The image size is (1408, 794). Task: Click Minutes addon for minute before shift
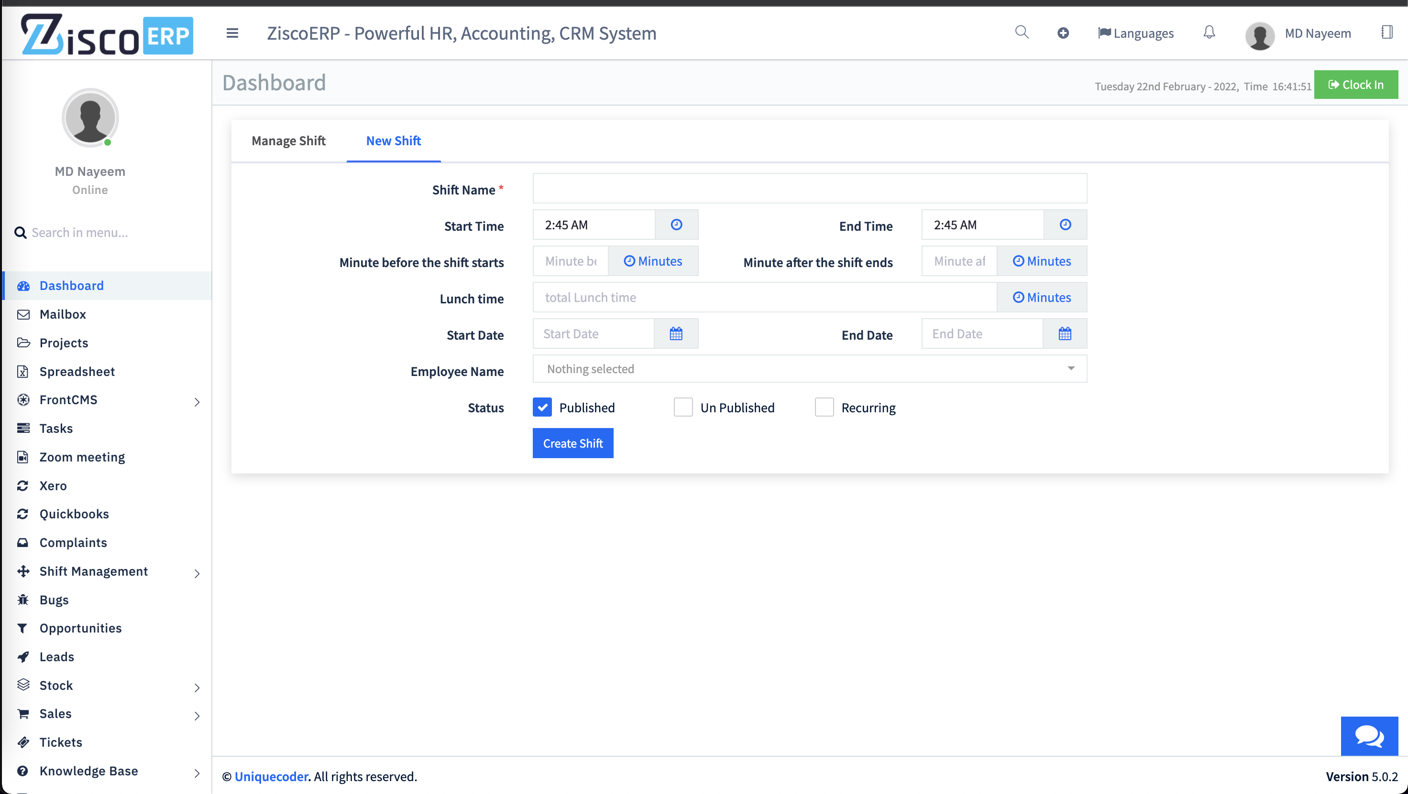pyautogui.click(x=653, y=261)
